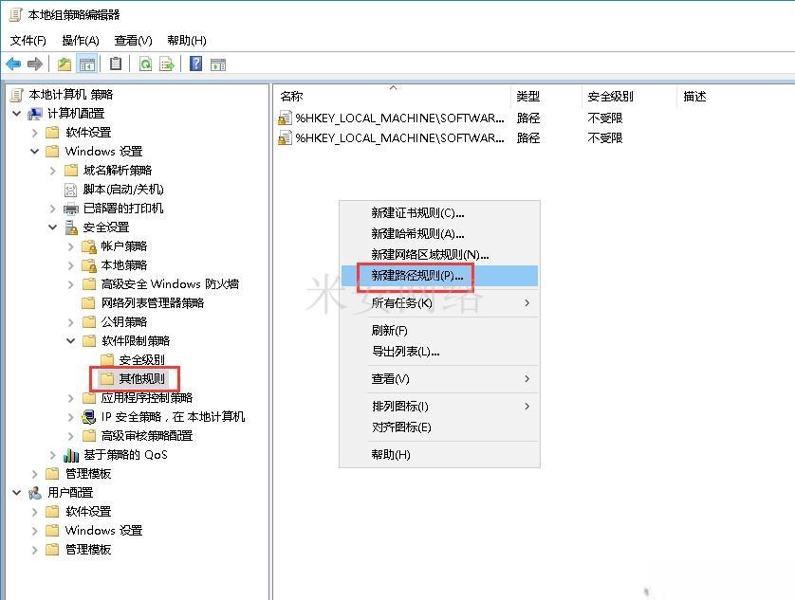The width and height of the screenshot is (795, 600).
Task: Choose 新建哈希规则(A)... from context menu
Action: pyautogui.click(x=439, y=233)
